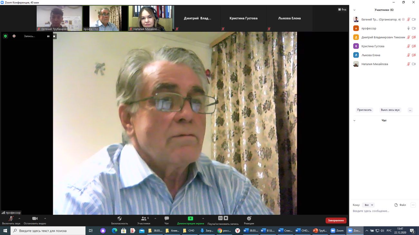Open Реакции reactions emoji icon
The height and width of the screenshot is (235, 419).
[249, 219]
